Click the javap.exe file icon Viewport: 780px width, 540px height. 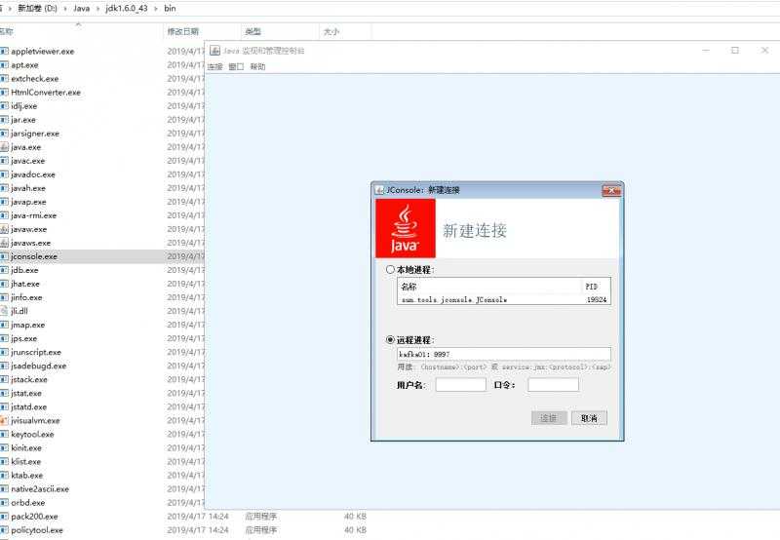coord(5,202)
